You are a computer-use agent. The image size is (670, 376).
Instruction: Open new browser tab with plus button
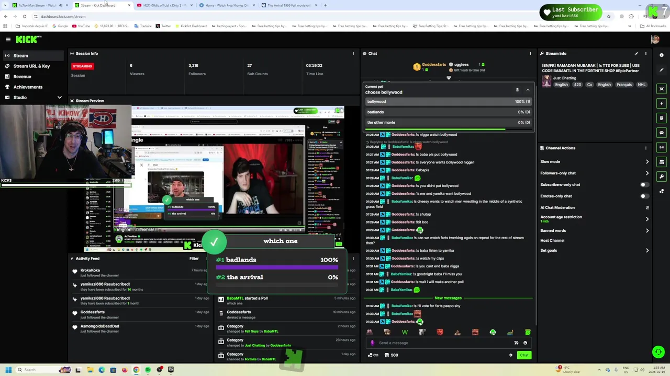coord(326,5)
